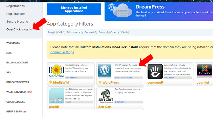213x117 pixels.
Task: Open the WordPress app title link
Action: [110, 82]
